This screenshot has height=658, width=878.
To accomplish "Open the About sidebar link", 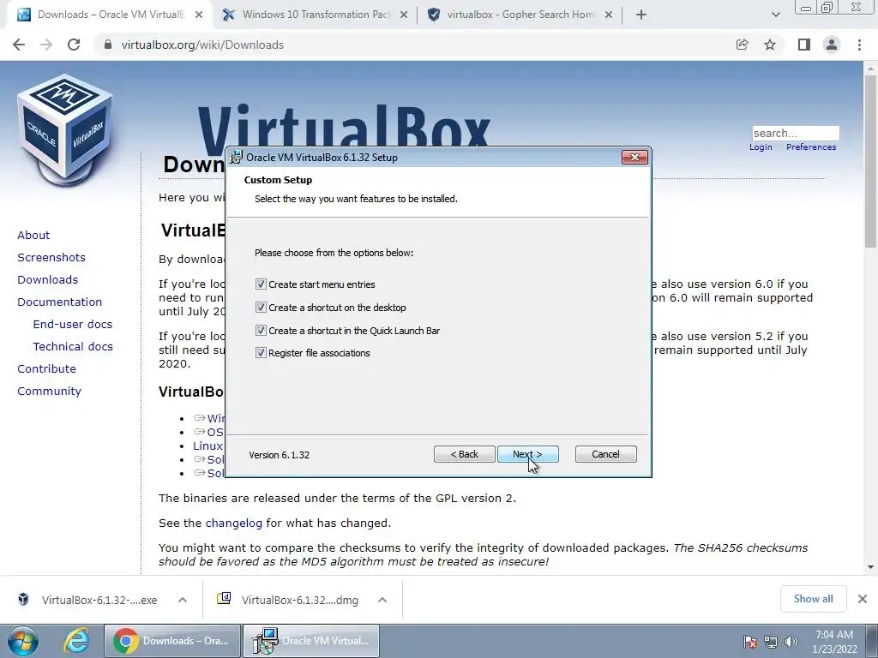I will click(33, 235).
